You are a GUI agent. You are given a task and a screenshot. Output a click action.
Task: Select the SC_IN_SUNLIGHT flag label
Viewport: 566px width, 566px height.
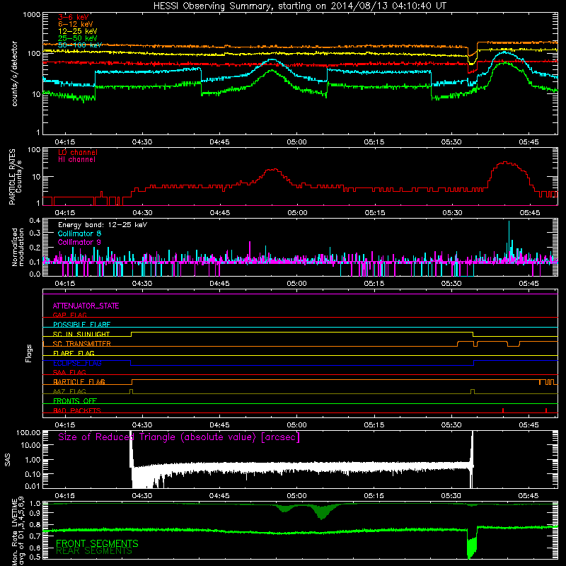coord(81,334)
